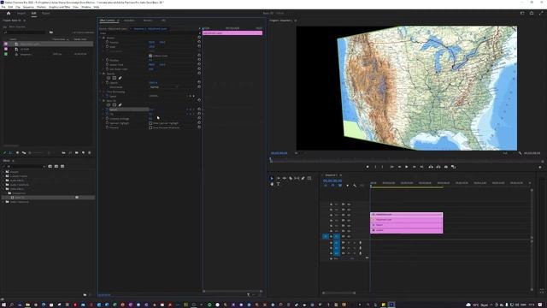Open button editor plus in Program monitor
This screenshot has width=547, height=308.
(x=540, y=168)
